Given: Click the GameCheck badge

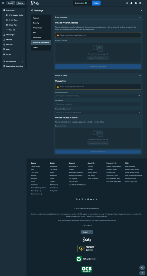Looking at the screenshot, I should [x=87, y=259].
